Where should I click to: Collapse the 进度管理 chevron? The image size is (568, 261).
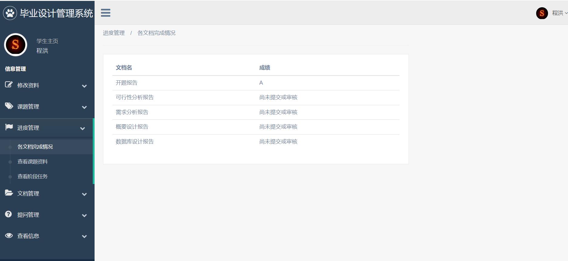[82, 129]
